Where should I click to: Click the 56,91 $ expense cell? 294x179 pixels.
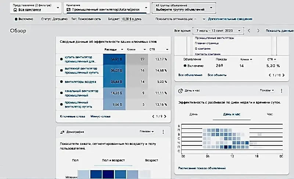tap(114, 59)
